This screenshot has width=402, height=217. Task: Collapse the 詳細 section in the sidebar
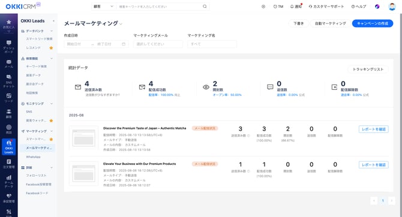pyautogui.click(x=52, y=168)
